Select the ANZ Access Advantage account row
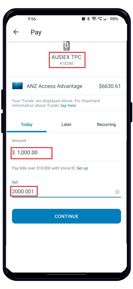Viewport: 133px width, 289px height. pyautogui.click(x=66, y=86)
